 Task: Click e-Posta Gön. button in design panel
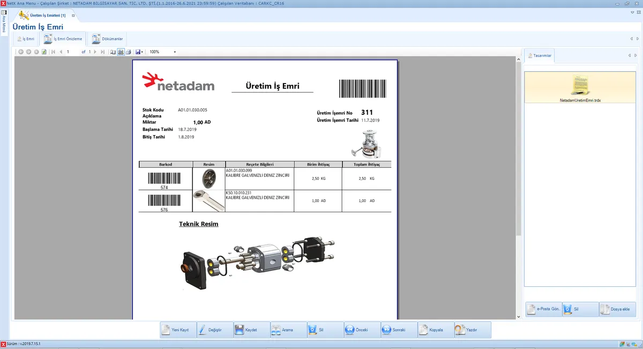coord(543,309)
